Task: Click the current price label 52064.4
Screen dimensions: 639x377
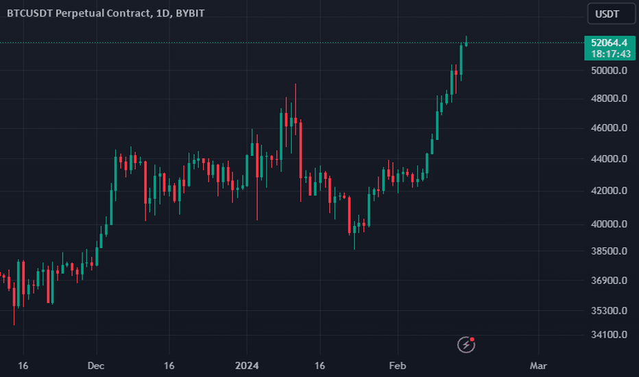Action: click(x=610, y=42)
